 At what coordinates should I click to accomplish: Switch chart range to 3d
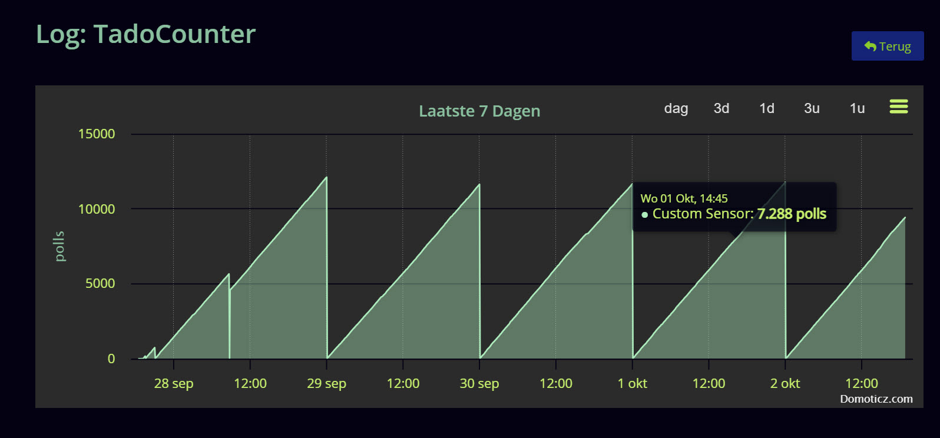[721, 108]
